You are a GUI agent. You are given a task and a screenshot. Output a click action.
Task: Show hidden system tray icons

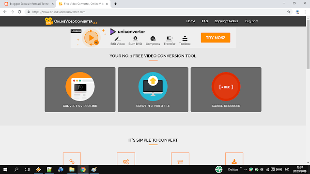[x=246, y=170]
